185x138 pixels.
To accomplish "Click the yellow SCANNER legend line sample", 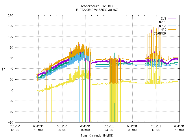I will 172,33.
